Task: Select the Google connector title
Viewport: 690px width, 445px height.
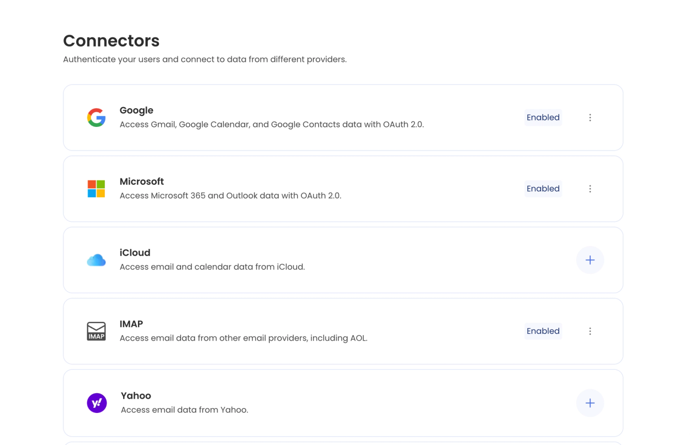Action: 137,110
